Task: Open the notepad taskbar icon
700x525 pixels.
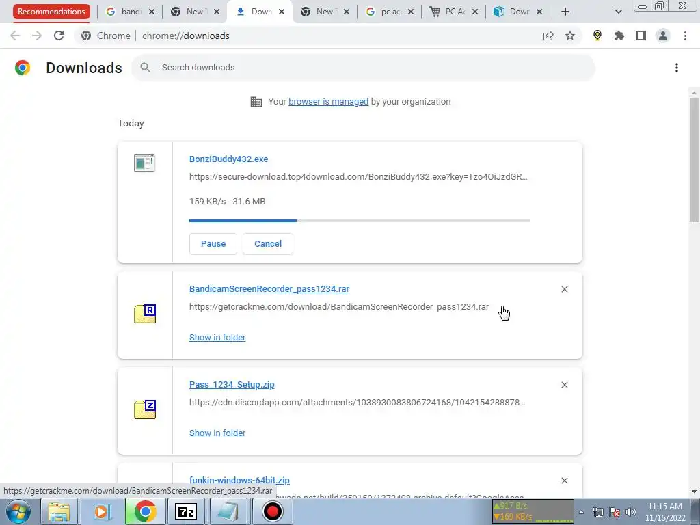Action: pos(228,511)
